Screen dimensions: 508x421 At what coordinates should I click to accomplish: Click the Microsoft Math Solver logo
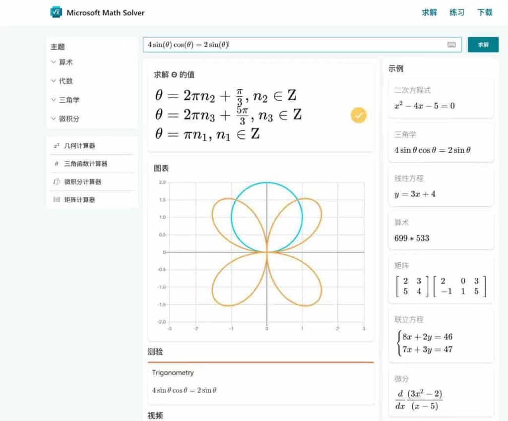click(x=96, y=12)
